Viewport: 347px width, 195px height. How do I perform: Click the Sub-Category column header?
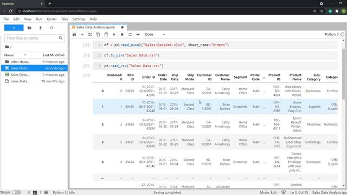tap(313, 77)
